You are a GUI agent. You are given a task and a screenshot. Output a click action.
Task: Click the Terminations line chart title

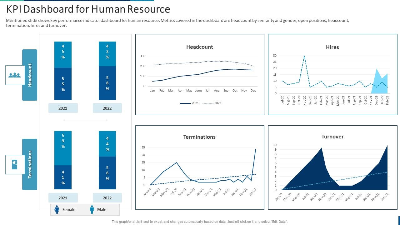point(199,137)
